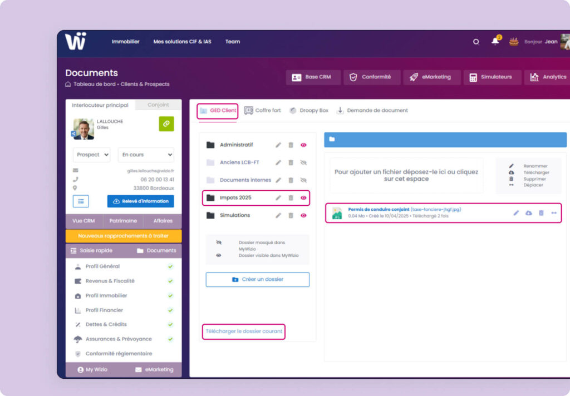The width and height of the screenshot is (570, 396).
Task: Select the Conjoint tab
Action: pos(158,105)
